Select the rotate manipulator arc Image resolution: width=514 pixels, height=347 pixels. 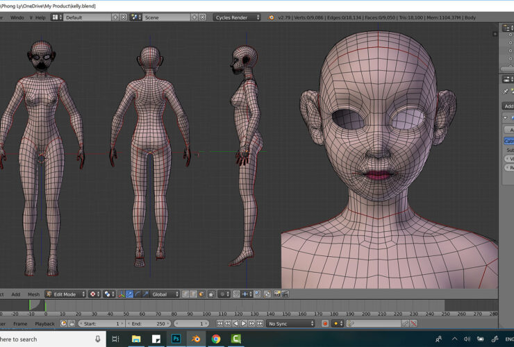click(138, 294)
